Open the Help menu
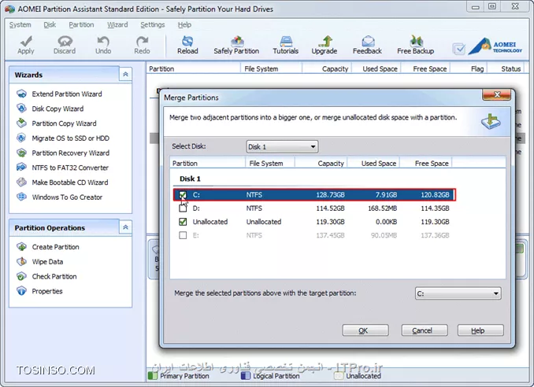 click(x=184, y=25)
